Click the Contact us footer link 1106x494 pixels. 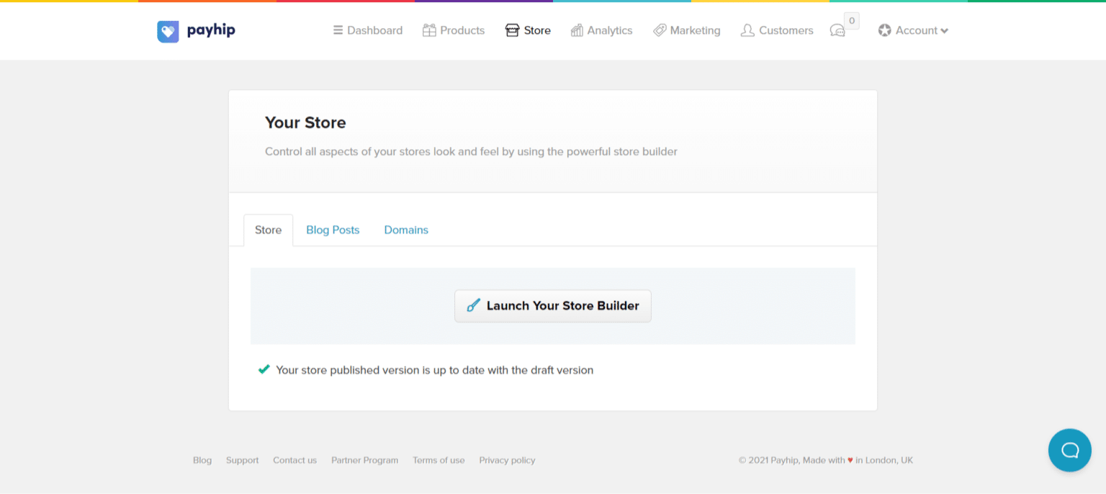point(295,460)
